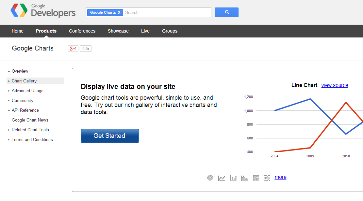This screenshot has height=201, width=363.
Task: Select the line chart icon
Action: pyautogui.click(x=222, y=178)
